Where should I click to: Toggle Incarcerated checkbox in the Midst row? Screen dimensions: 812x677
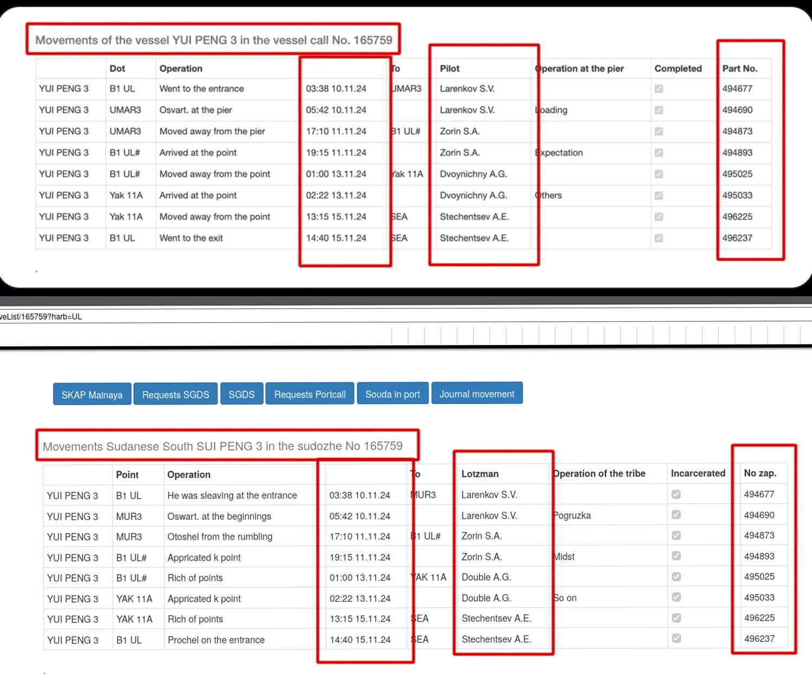coord(676,556)
